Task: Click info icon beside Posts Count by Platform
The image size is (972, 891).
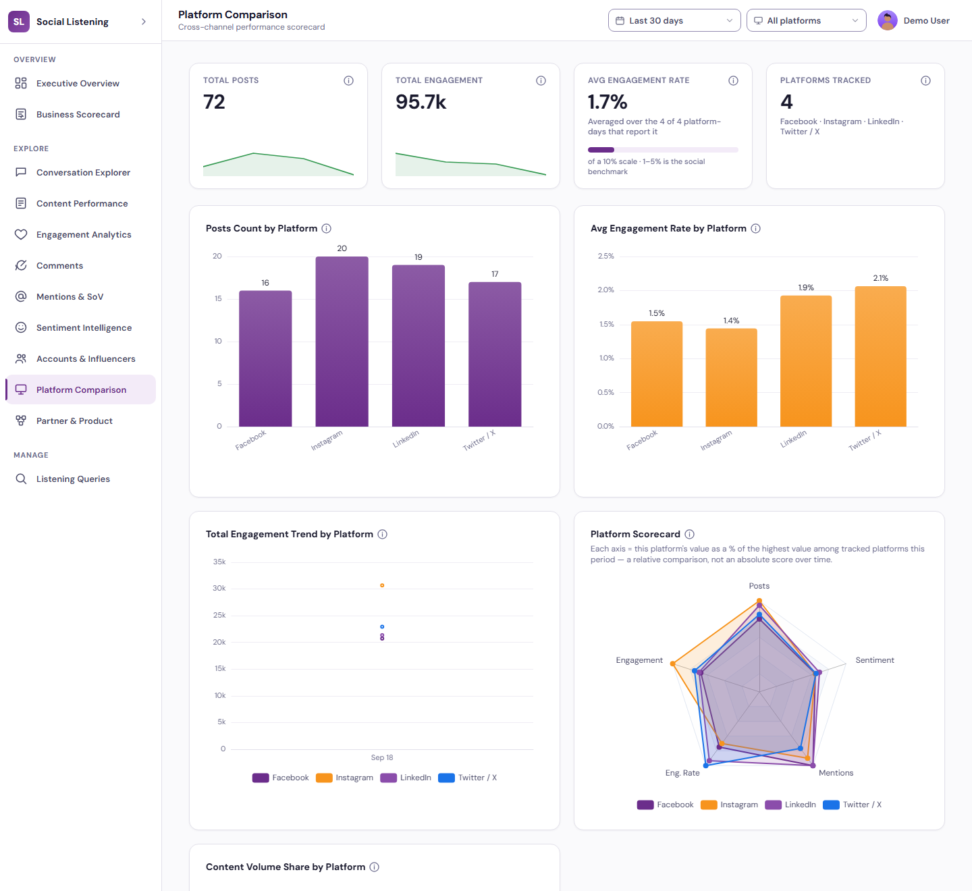Action: point(326,228)
